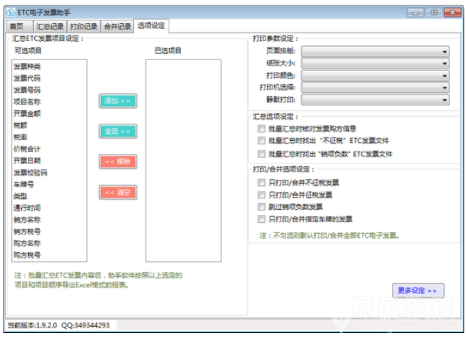Select the 选项设定 tab

coord(152,26)
